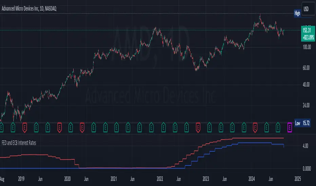Click the red earnings marker in early 2024
The width and height of the screenshot is (316, 186).
(x=255, y=127)
